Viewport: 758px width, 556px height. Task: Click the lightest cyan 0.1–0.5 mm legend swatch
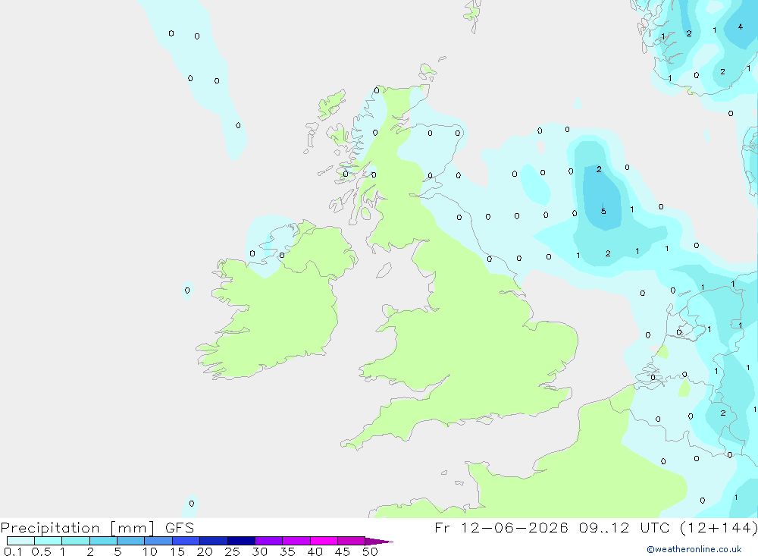click(x=20, y=541)
